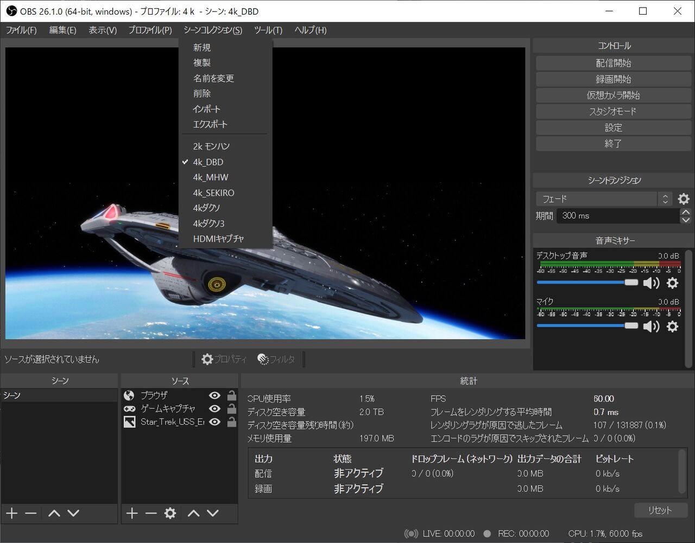Increase transition 期間 with up arrow

(686, 212)
